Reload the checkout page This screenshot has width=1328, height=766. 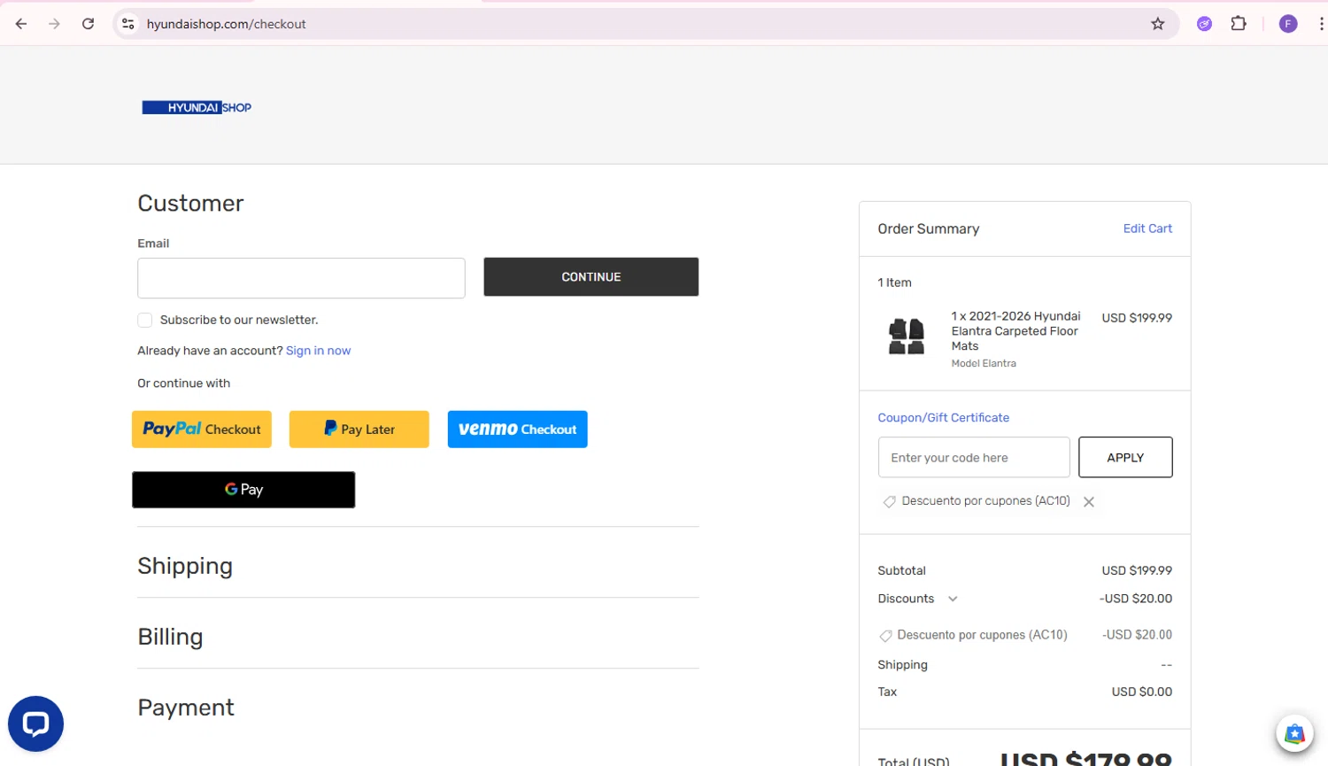88,24
